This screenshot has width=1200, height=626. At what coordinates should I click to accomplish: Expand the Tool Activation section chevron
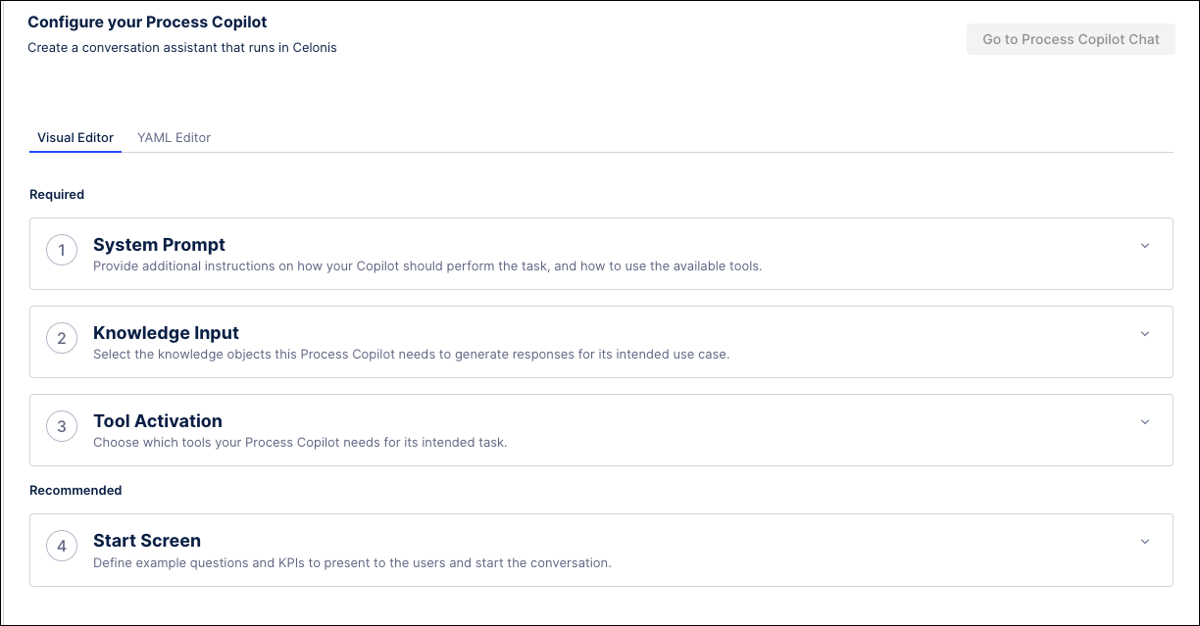coord(1144,422)
